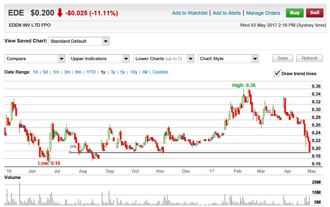Viewport: 330px width, 207px height.
Task: Click the green Buy button
Action: pos(295,13)
